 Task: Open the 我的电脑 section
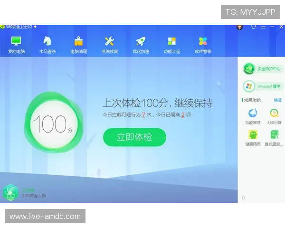click(16, 45)
